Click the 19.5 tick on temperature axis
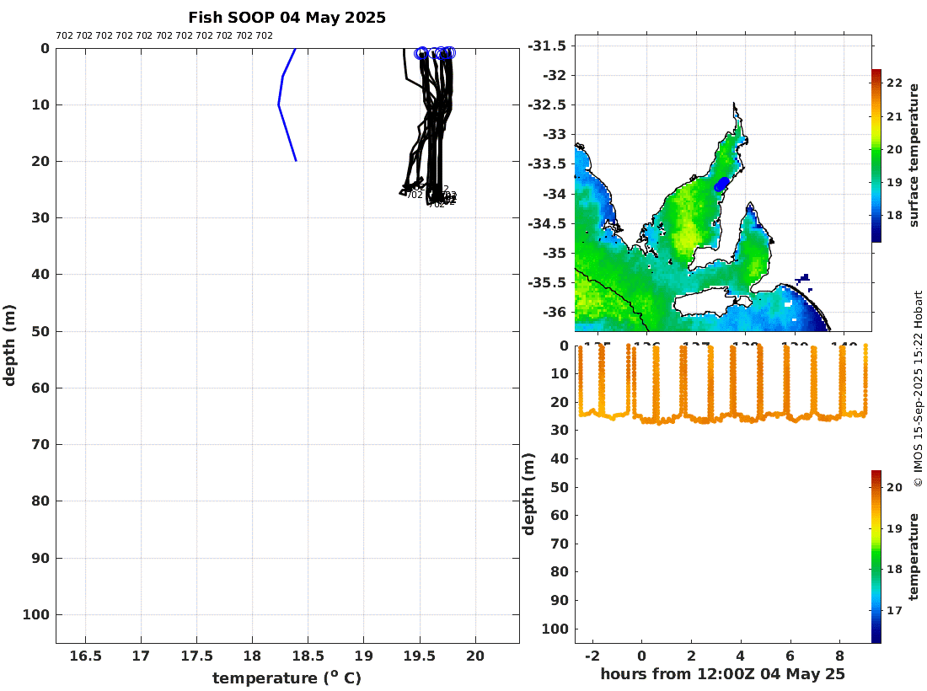Image resolution: width=927 pixels, height=691 pixels. (419, 656)
